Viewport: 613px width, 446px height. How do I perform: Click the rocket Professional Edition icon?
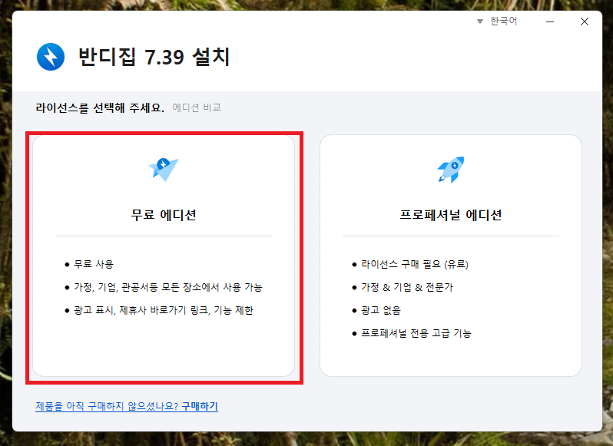point(451,170)
